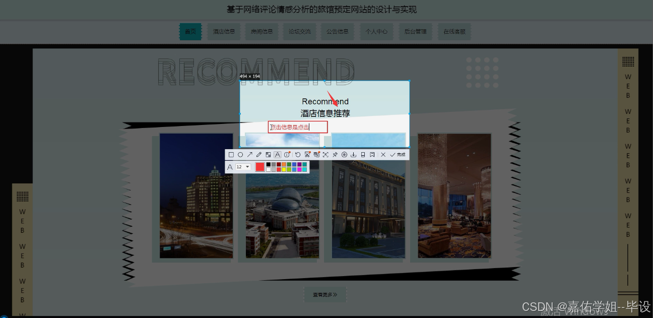Click inside the red annotation text box
Screen dimensions: 653x318
point(298,127)
